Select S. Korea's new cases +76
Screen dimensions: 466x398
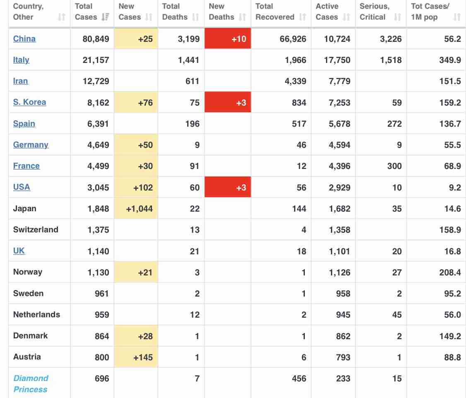coord(136,102)
